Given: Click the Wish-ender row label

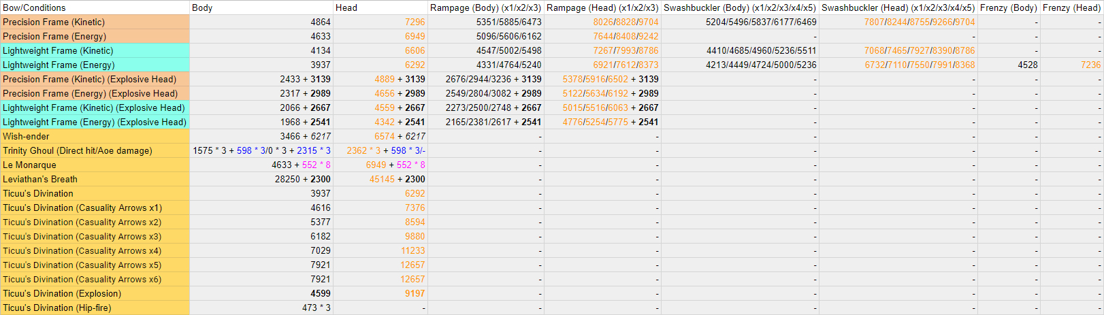Looking at the screenshot, I should [x=95, y=136].
